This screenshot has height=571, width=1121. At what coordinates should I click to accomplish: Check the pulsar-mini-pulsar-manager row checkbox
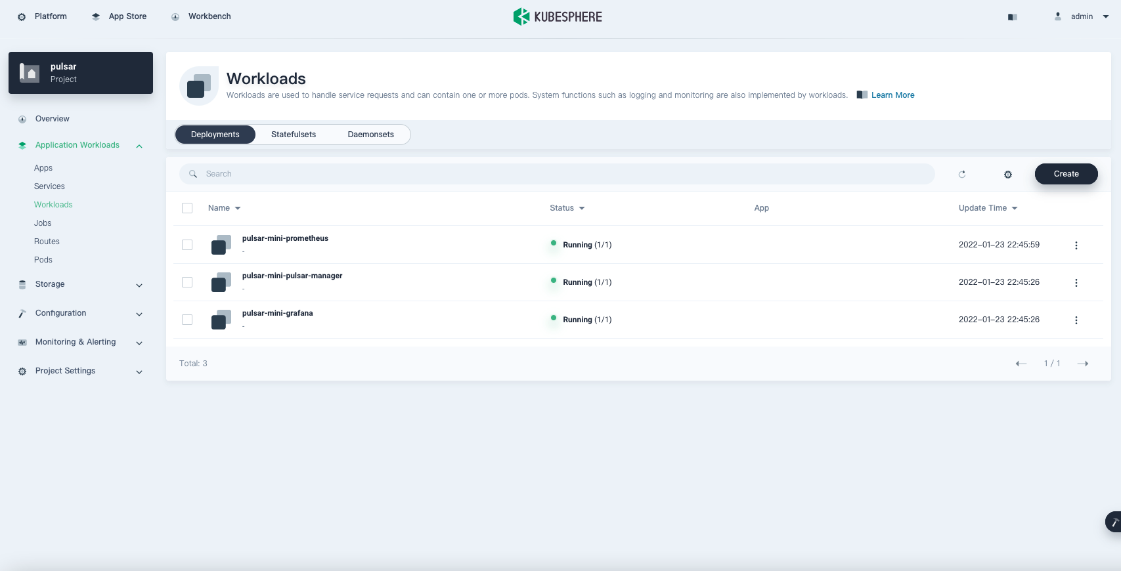[187, 282]
